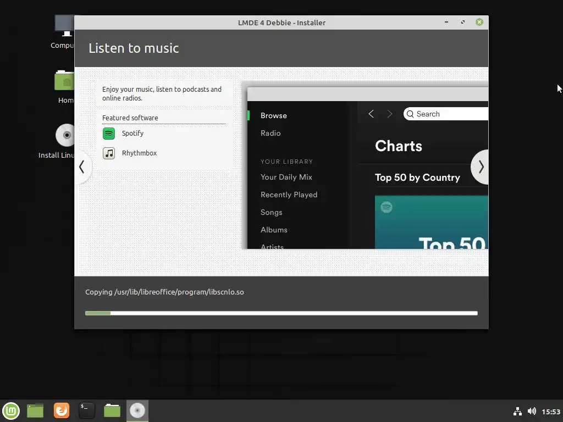Select Browse in the Spotify sidebar
Viewport: 563px width, 422px height.
point(274,115)
